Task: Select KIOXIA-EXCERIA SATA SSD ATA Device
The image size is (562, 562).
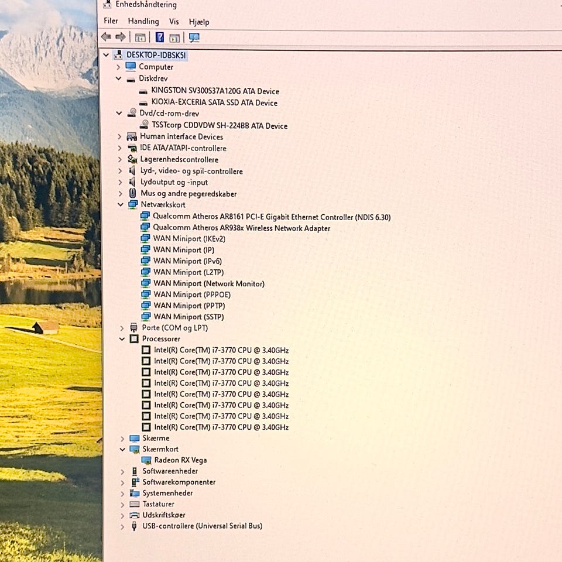Action: pyautogui.click(x=214, y=102)
